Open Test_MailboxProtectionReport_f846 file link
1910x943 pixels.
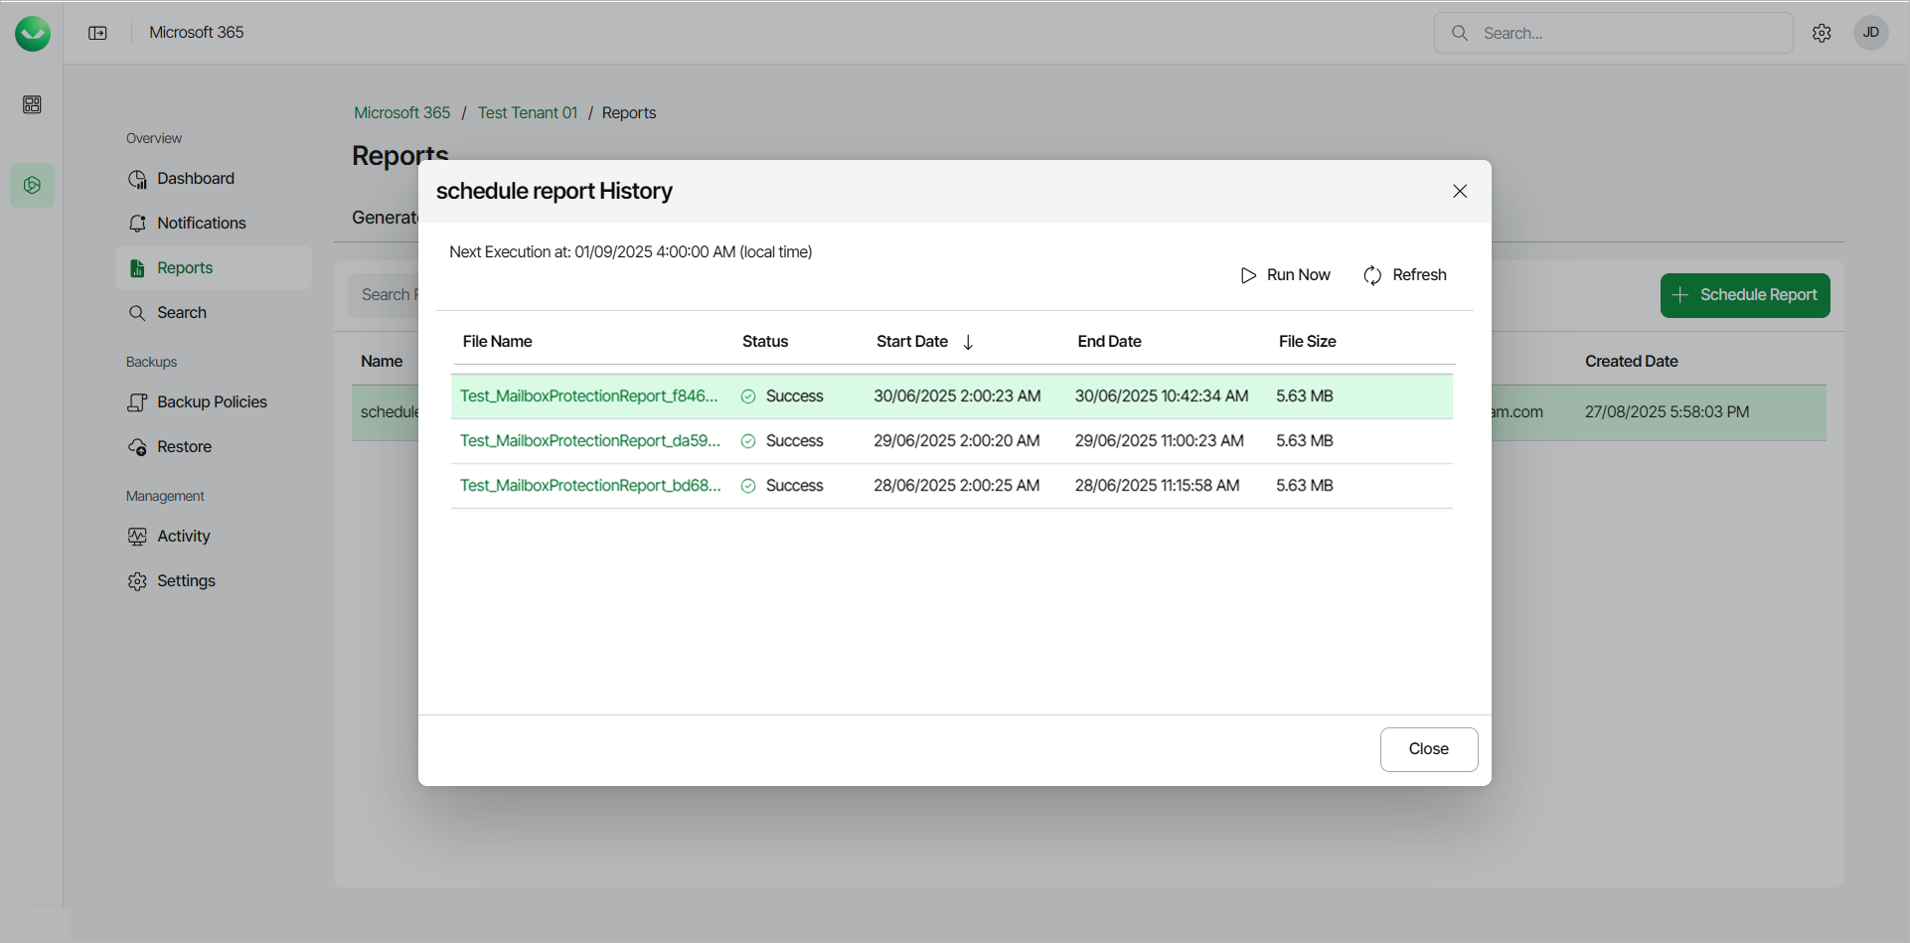(588, 396)
